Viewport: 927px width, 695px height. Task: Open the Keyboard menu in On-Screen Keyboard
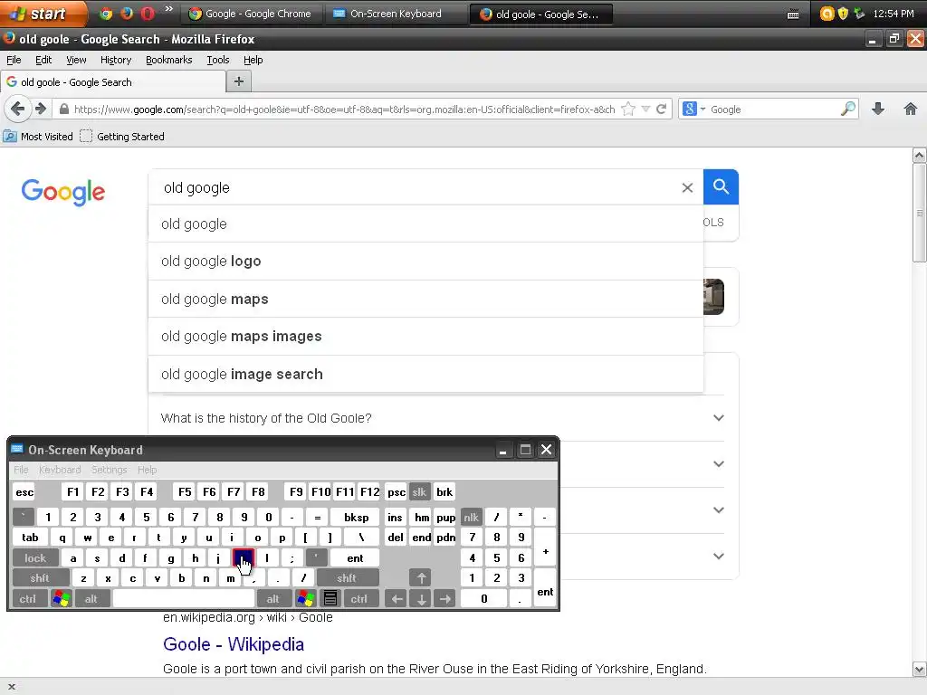point(60,470)
